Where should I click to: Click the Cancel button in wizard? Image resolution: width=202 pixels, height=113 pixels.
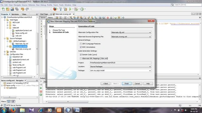coord(137,84)
